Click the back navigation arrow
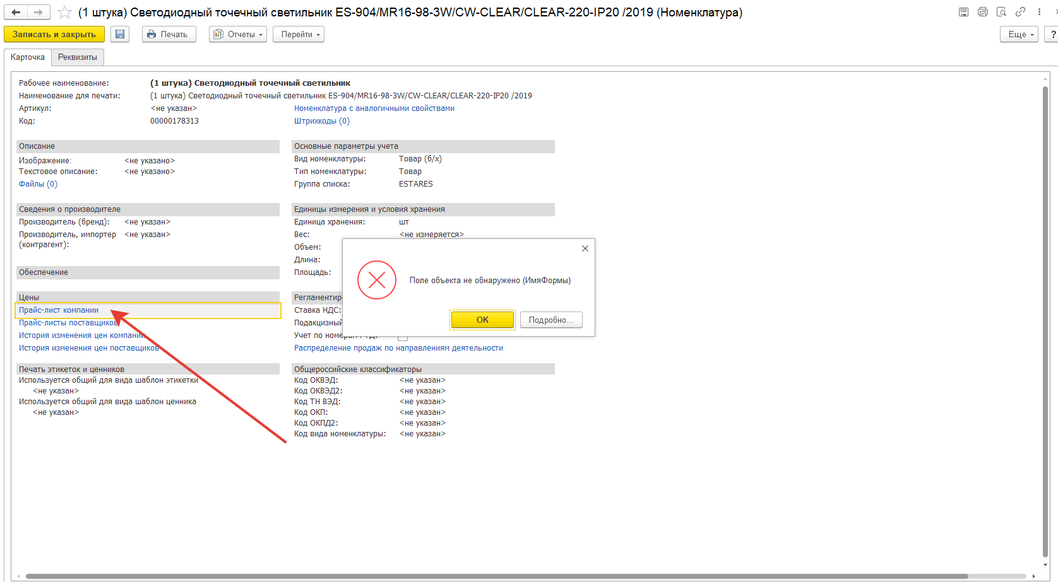Image resolution: width=1058 pixels, height=582 pixels. click(x=16, y=12)
